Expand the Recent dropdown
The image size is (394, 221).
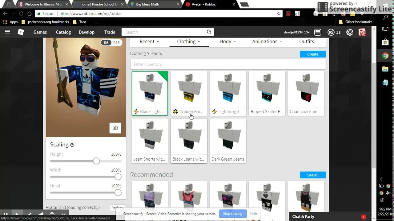pos(149,41)
